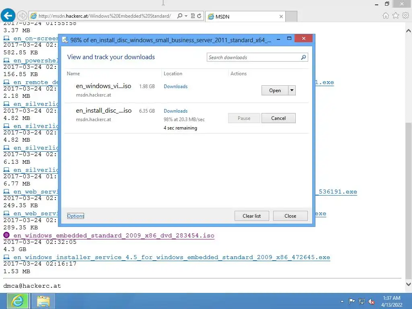Image resolution: width=412 pixels, height=309 pixels.
Task: Go to browser Home icon
Action: coord(385,16)
